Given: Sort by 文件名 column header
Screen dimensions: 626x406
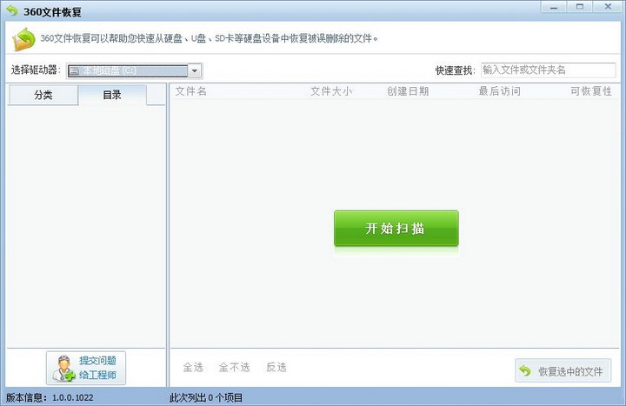Looking at the screenshot, I should [x=190, y=91].
